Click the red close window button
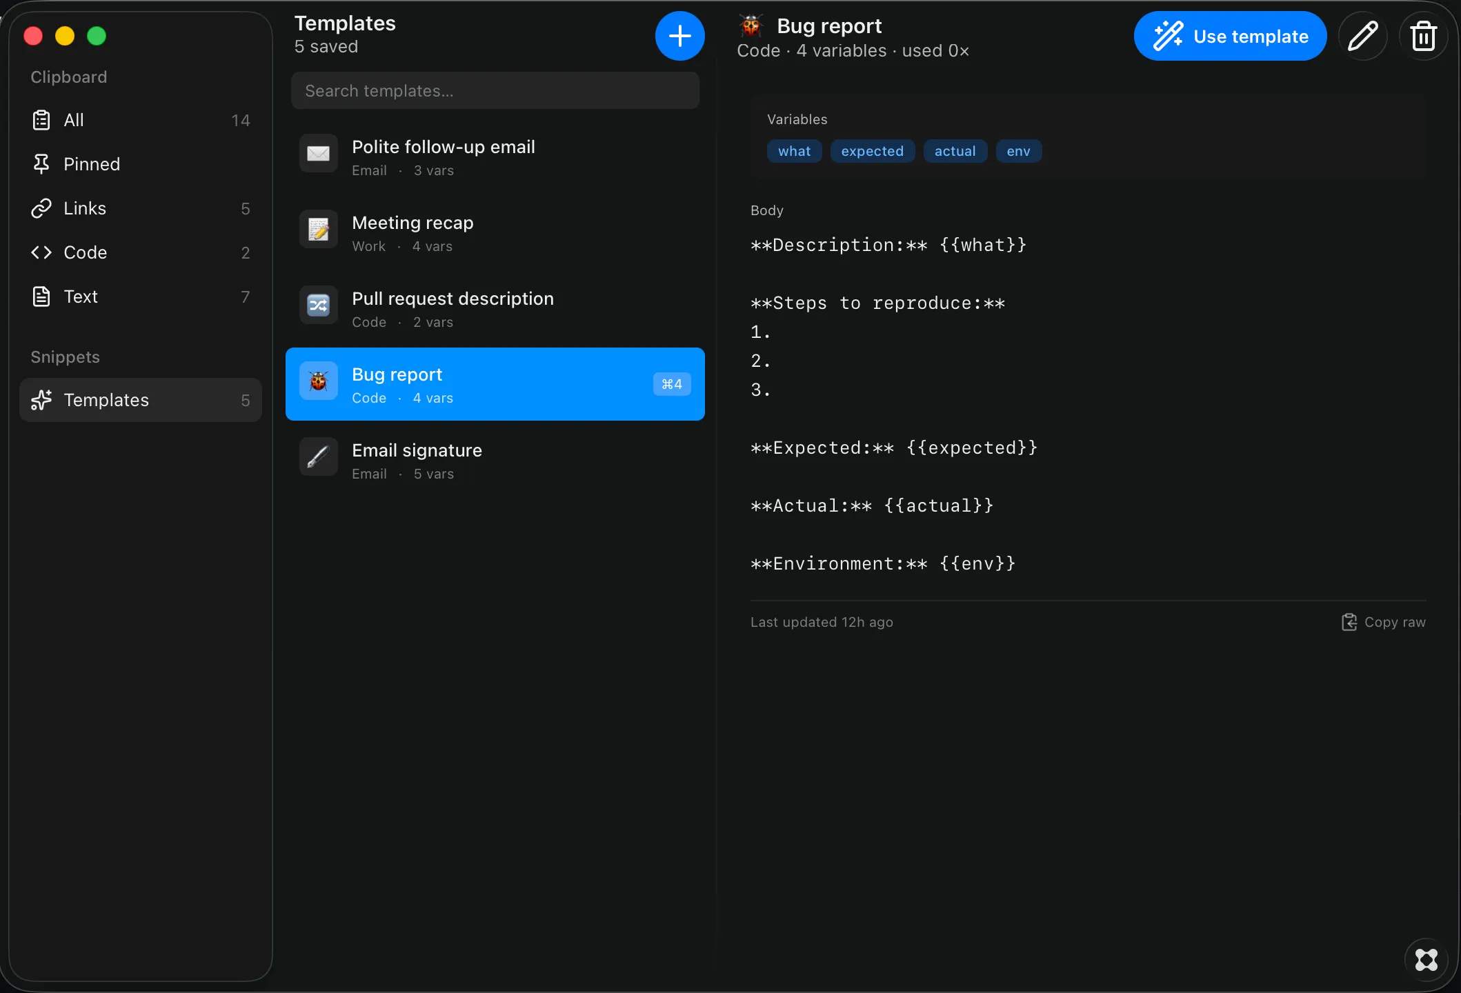The height and width of the screenshot is (993, 1461). [x=33, y=36]
